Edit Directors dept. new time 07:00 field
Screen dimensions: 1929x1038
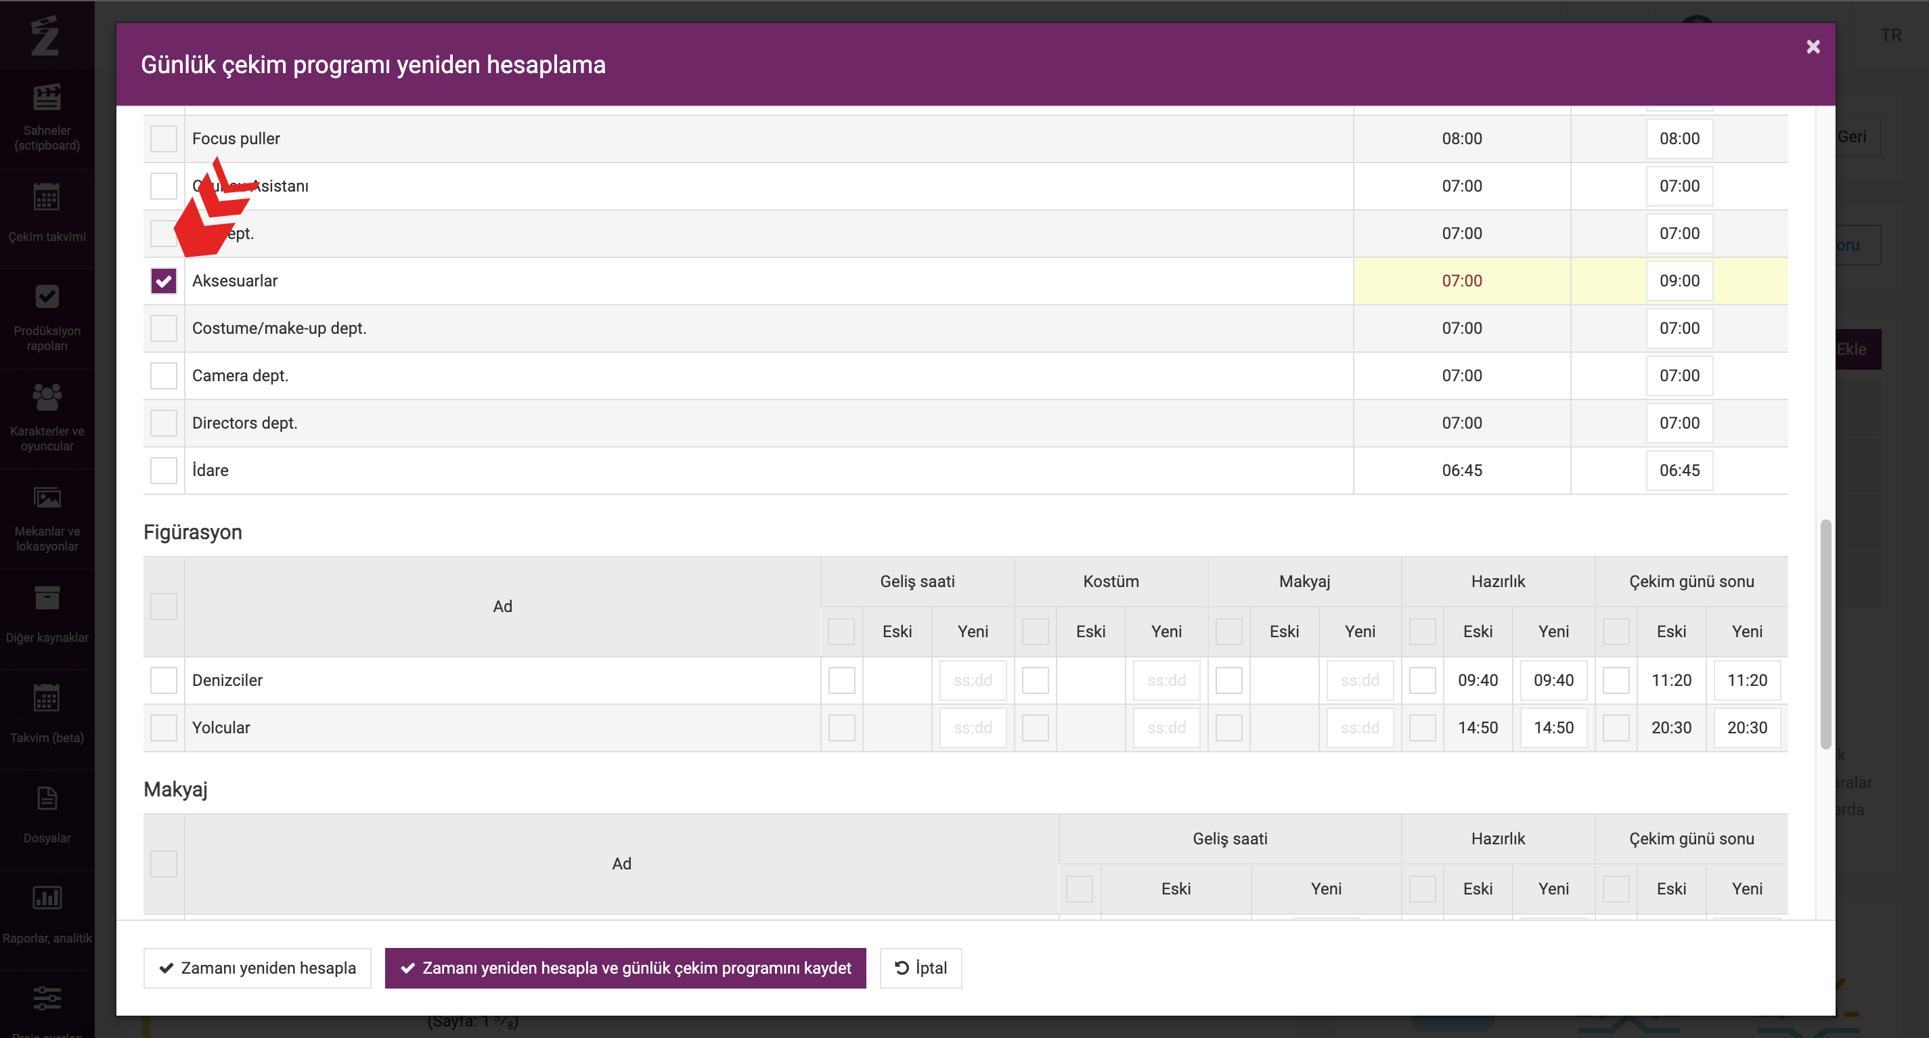pos(1679,423)
